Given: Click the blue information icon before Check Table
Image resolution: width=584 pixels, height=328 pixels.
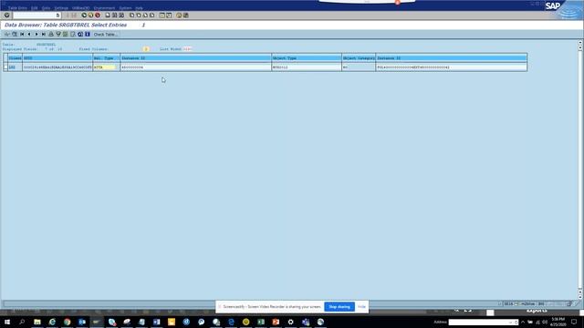Looking at the screenshot, I should point(88,35).
